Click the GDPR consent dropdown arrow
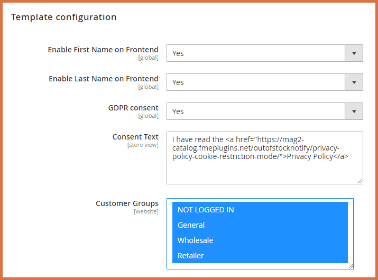This screenshot has height=280, width=378. coord(354,111)
